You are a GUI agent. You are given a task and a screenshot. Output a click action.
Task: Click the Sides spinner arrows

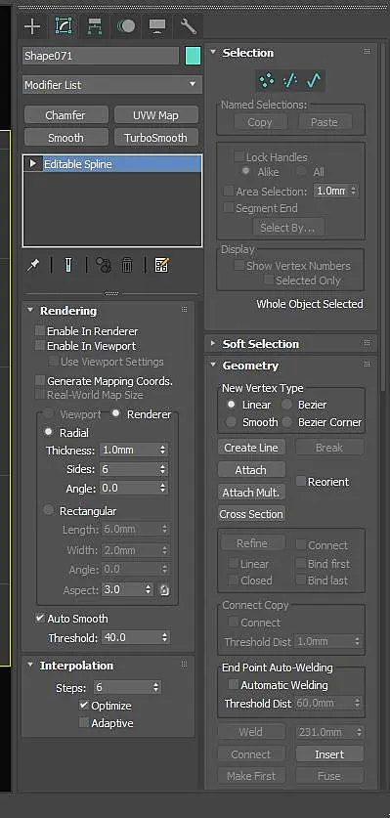tap(163, 469)
